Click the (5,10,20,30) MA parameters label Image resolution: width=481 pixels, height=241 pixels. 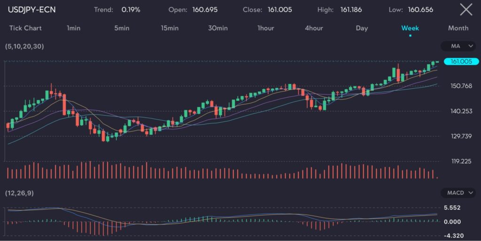click(24, 47)
